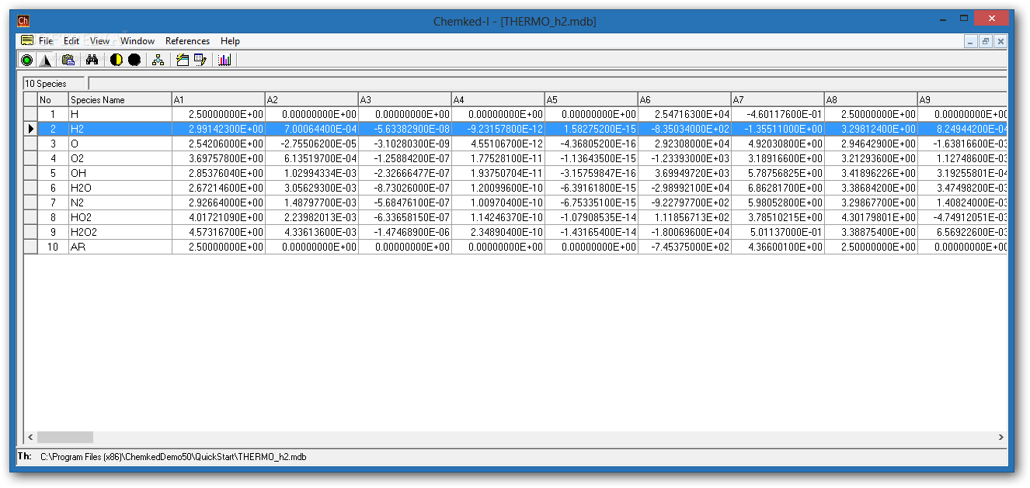Viewport: 1030px width, 488px height.
Task: Select species name H2O2
Action: tap(120, 232)
